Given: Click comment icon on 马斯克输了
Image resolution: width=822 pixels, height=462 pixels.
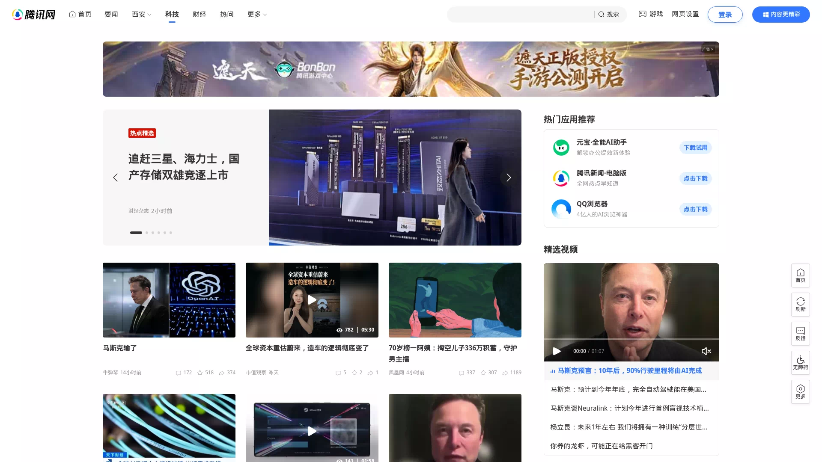Looking at the screenshot, I should click(x=179, y=373).
